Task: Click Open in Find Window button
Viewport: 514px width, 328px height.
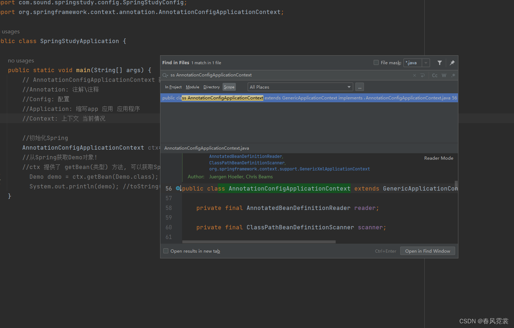Action: point(427,251)
